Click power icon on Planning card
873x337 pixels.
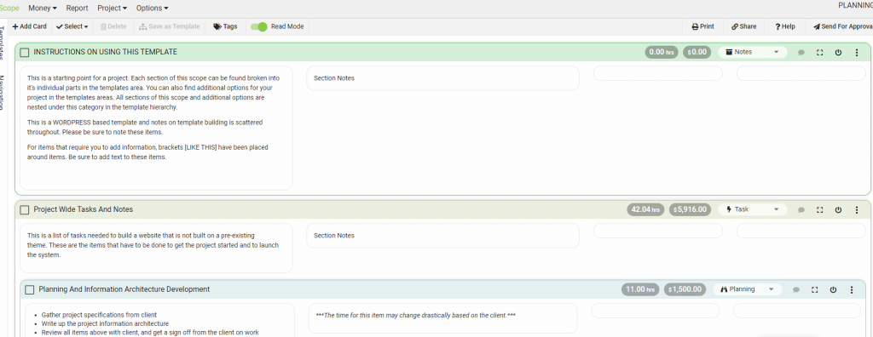[833, 289]
